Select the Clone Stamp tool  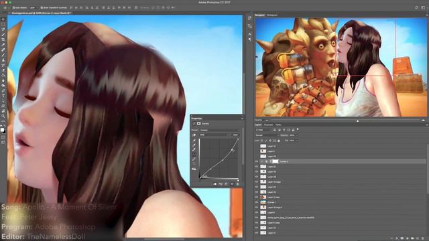coord(3,60)
